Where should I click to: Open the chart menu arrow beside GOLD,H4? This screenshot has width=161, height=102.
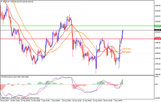2,2
